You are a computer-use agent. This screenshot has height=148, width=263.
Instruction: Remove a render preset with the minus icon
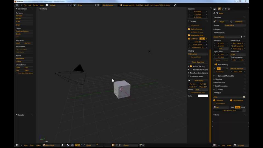point(244,37)
